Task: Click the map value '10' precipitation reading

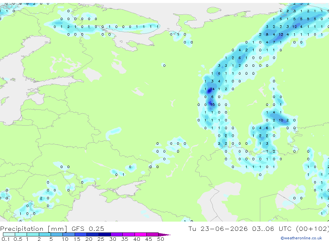Action: [281, 120]
